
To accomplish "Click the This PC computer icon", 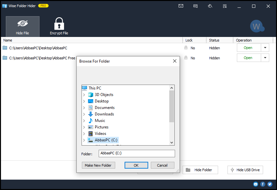I will click(x=84, y=88).
